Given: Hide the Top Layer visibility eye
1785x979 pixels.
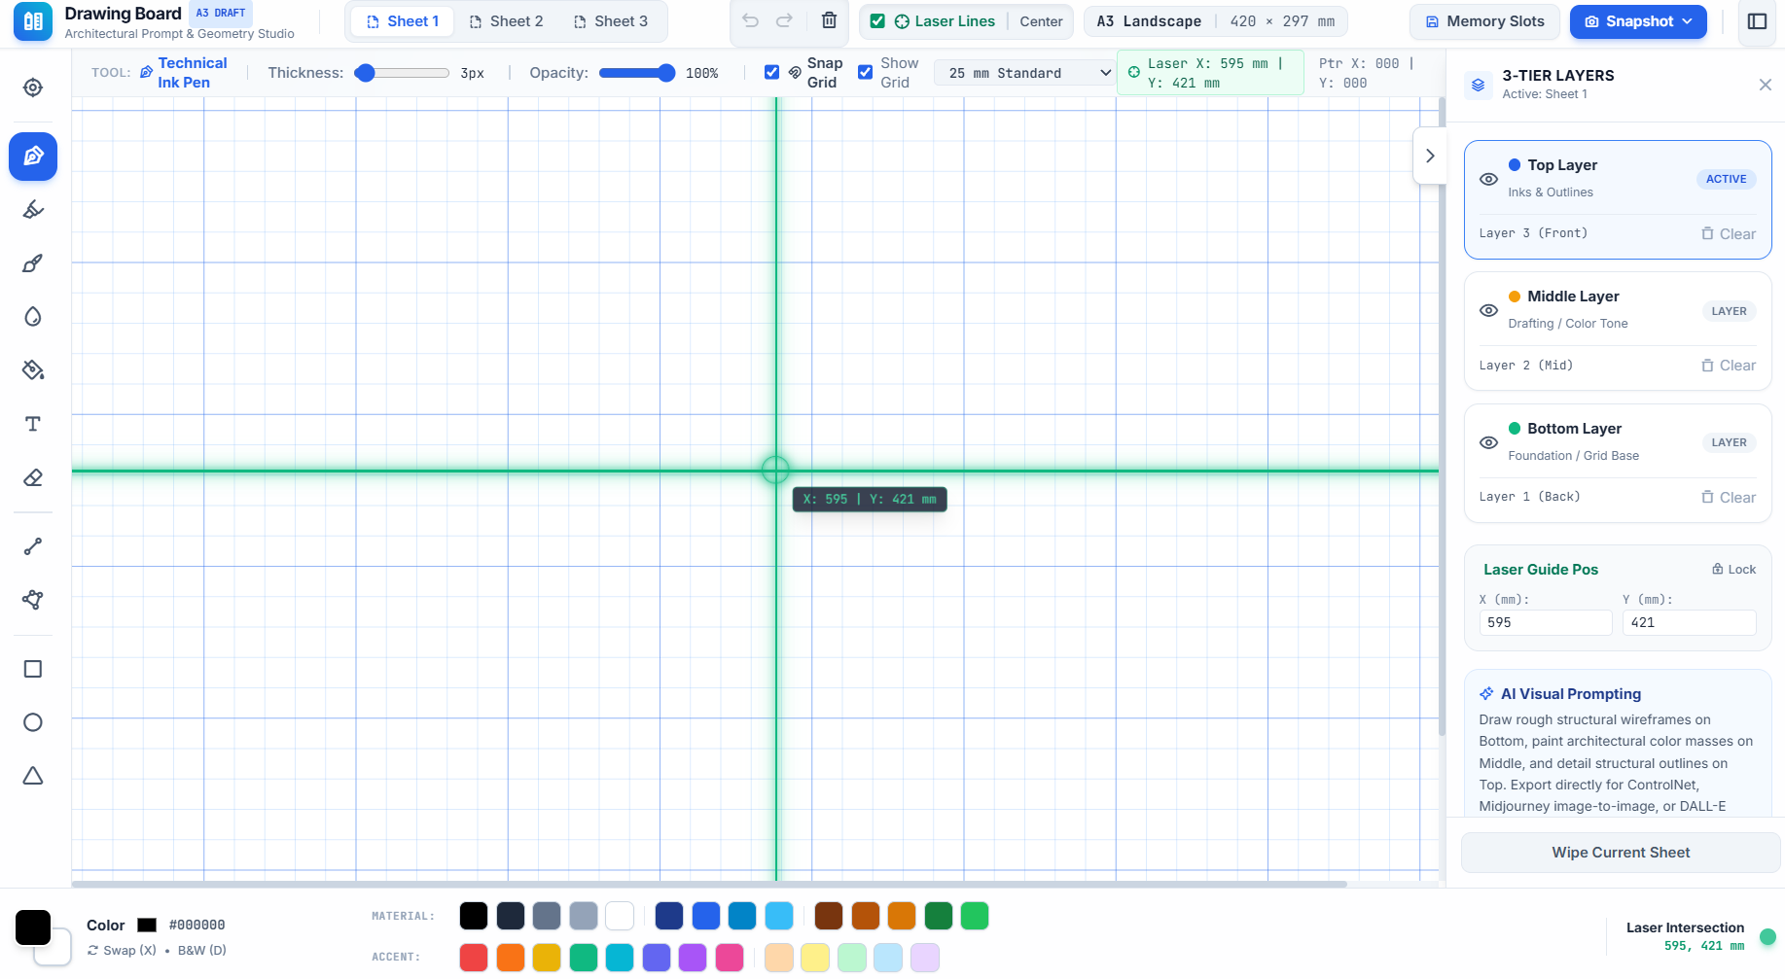Looking at the screenshot, I should [1488, 179].
